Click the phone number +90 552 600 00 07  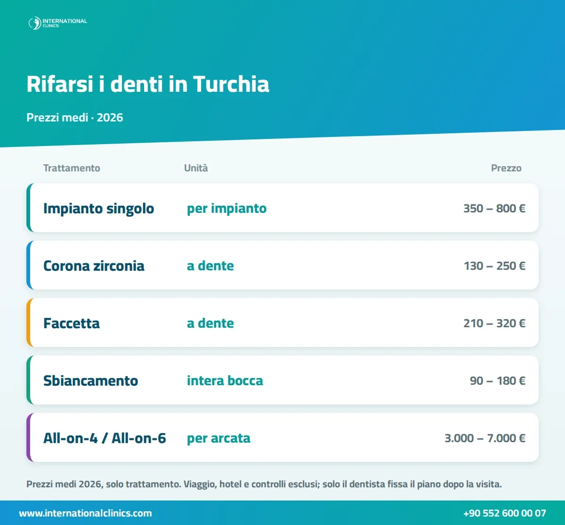(x=505, y=513)
